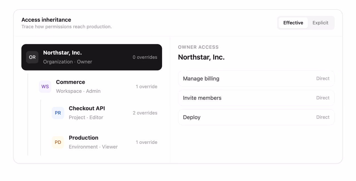
Task: Select the Checkout API project node
Action: pos(105,113)
